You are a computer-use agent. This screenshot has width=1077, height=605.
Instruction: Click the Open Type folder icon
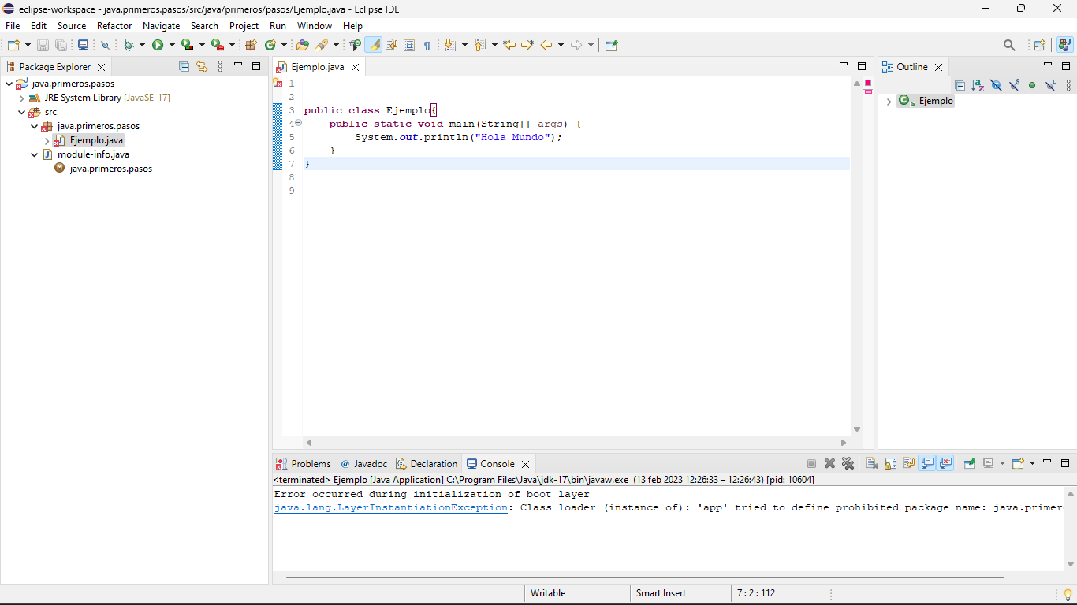click(303, 46)
